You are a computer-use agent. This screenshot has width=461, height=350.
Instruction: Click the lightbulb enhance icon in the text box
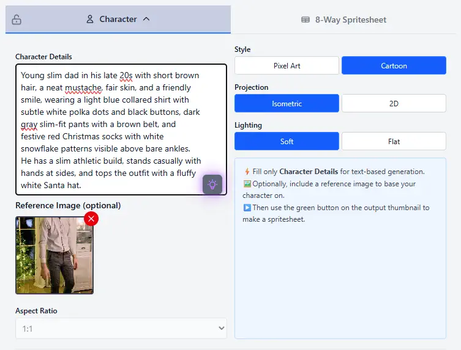coord(212,184)
